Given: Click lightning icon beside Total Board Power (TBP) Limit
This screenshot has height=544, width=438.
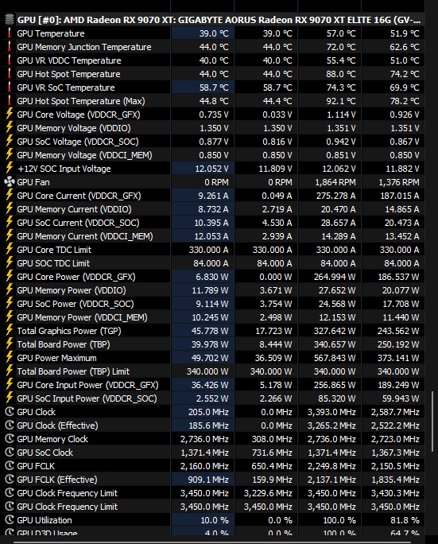Looking at the screenshot, I should tap(10, 371).
